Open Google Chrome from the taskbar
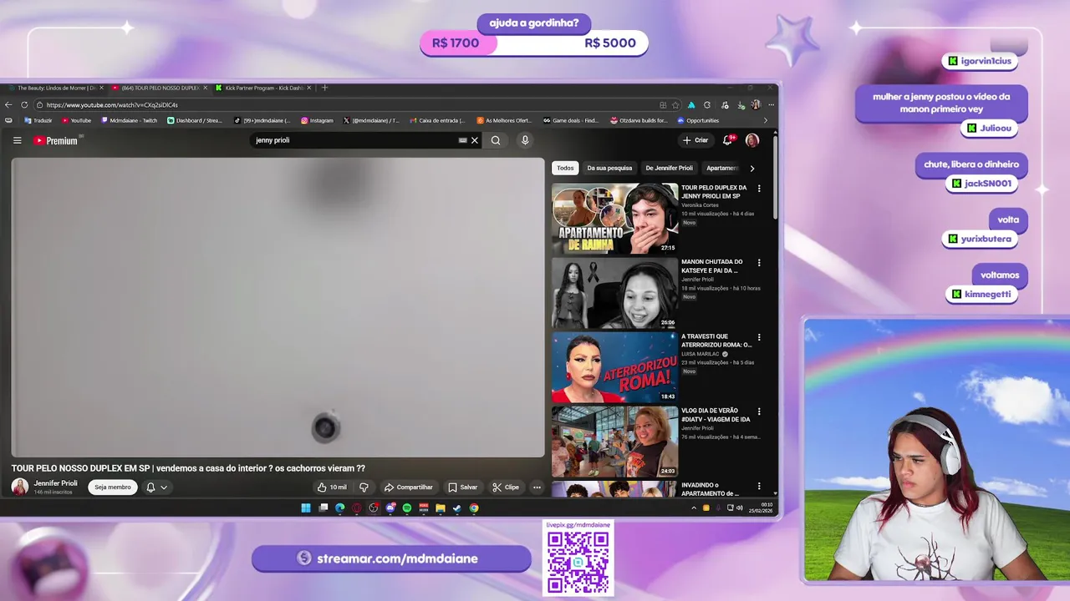 [474, 508]
